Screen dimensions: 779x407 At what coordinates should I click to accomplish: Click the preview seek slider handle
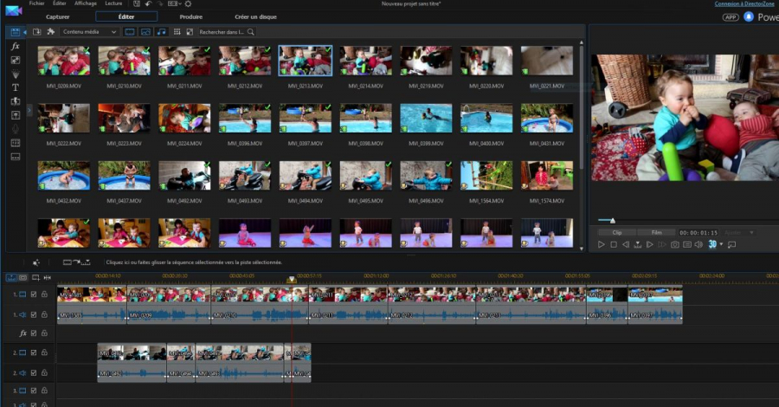pos(612,220)
